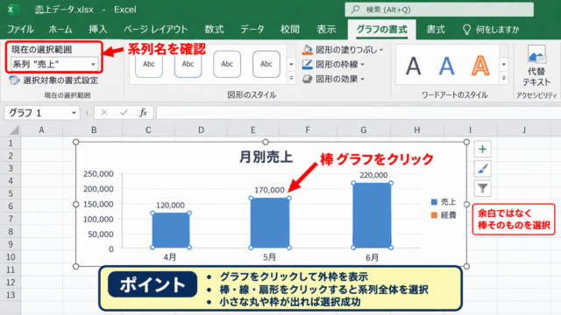The width and height of the screenshot is (561, 315).
Task: Open the ファイル tab
Action: (20, 29)
